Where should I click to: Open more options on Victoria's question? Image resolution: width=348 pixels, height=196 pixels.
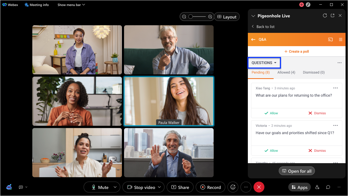coord(336,125)
